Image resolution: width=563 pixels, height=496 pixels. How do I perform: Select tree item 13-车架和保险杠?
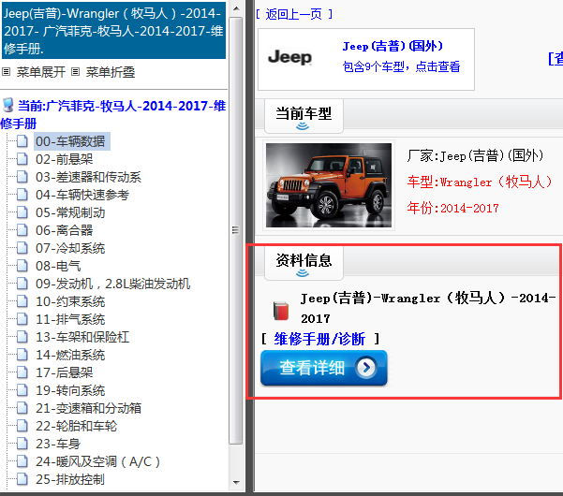point(82,337)
